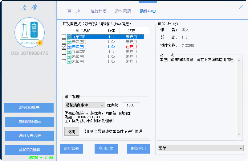Viewport: 248px width, 161px height.
Task: Click the DLL icon in the last plugin row
Action: coord(69,61)
